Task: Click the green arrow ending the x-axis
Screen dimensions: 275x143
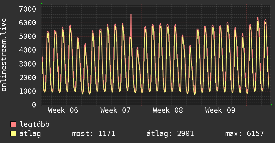Action: click(x=271, y=105)
